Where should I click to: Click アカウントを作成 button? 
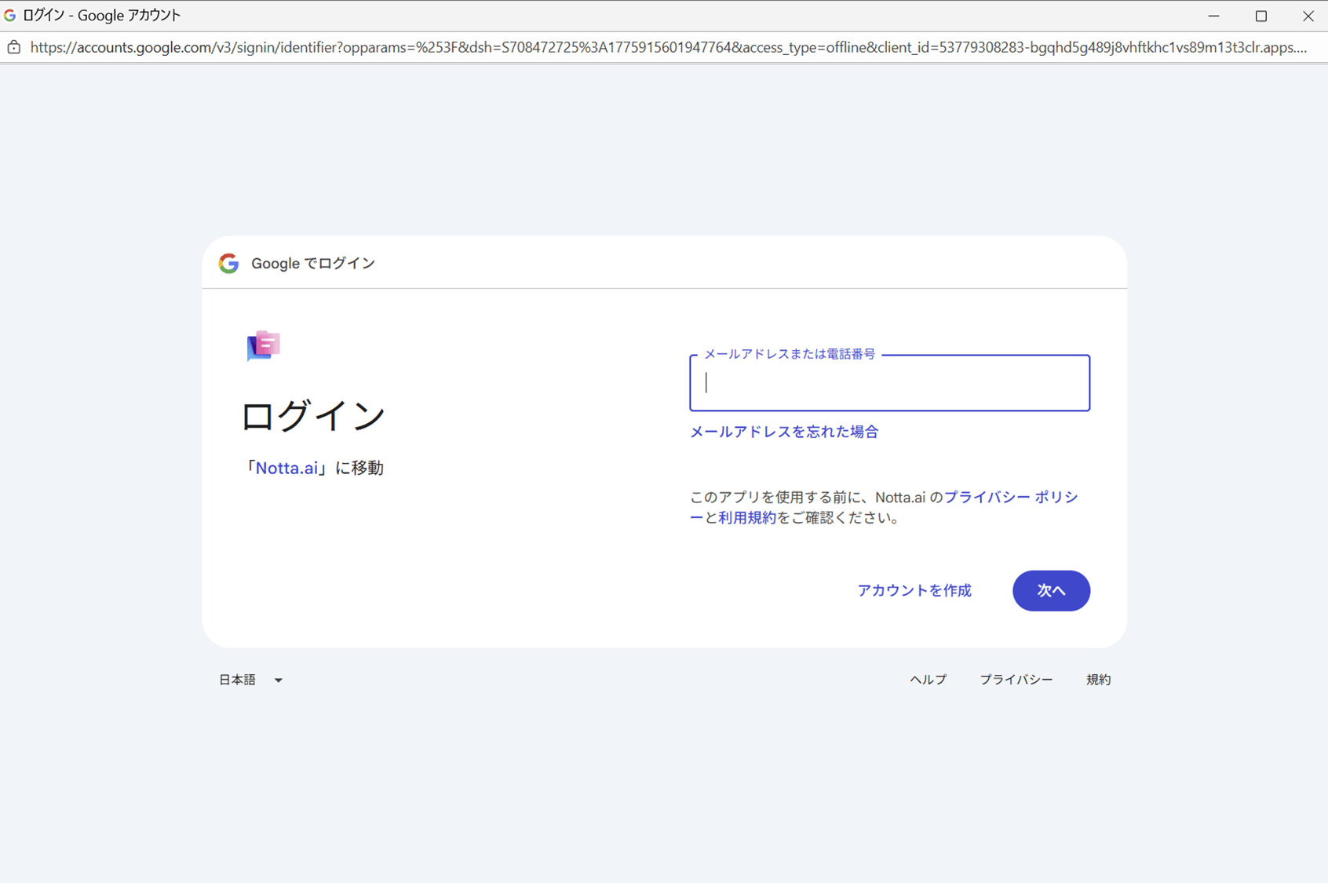pyautogui.click(x=914, y=590)
